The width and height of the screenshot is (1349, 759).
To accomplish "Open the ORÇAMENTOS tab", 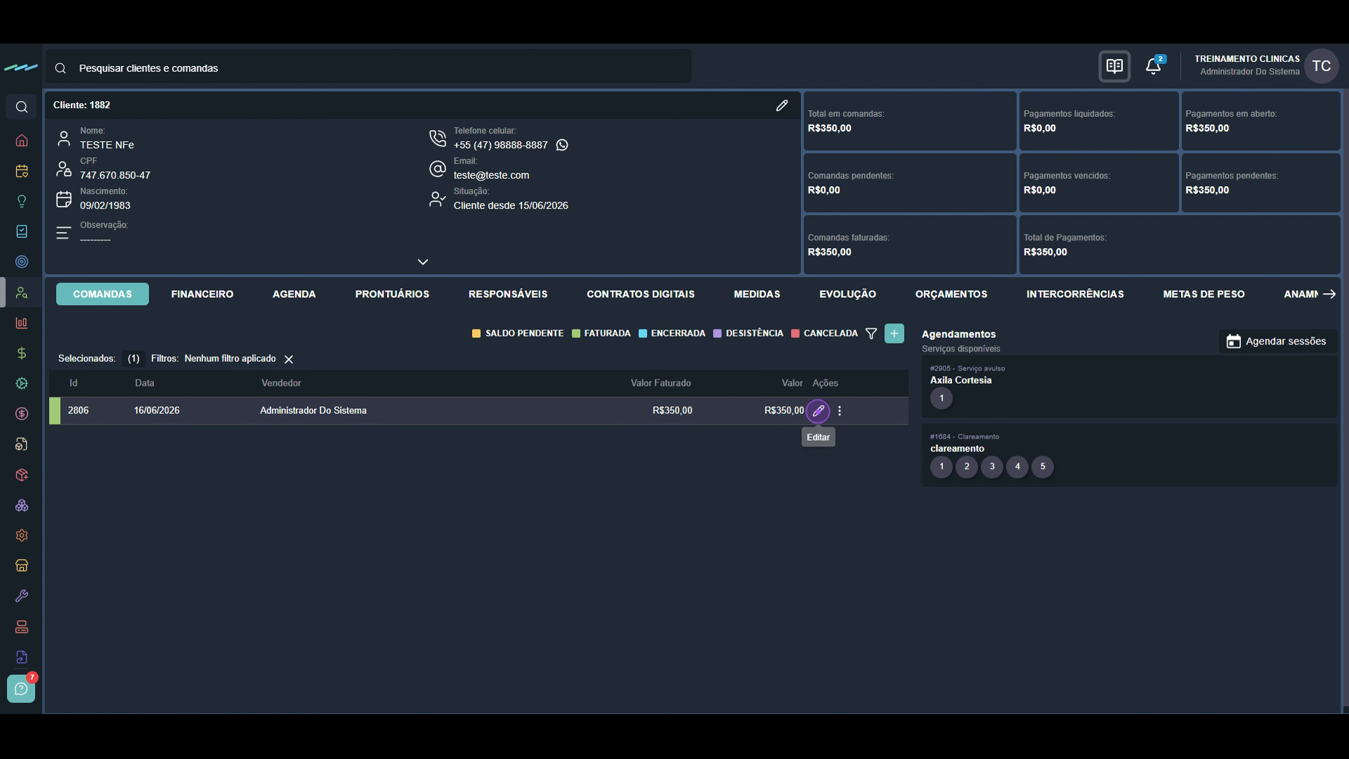I will pyautogui.click(x=951, y=294).
